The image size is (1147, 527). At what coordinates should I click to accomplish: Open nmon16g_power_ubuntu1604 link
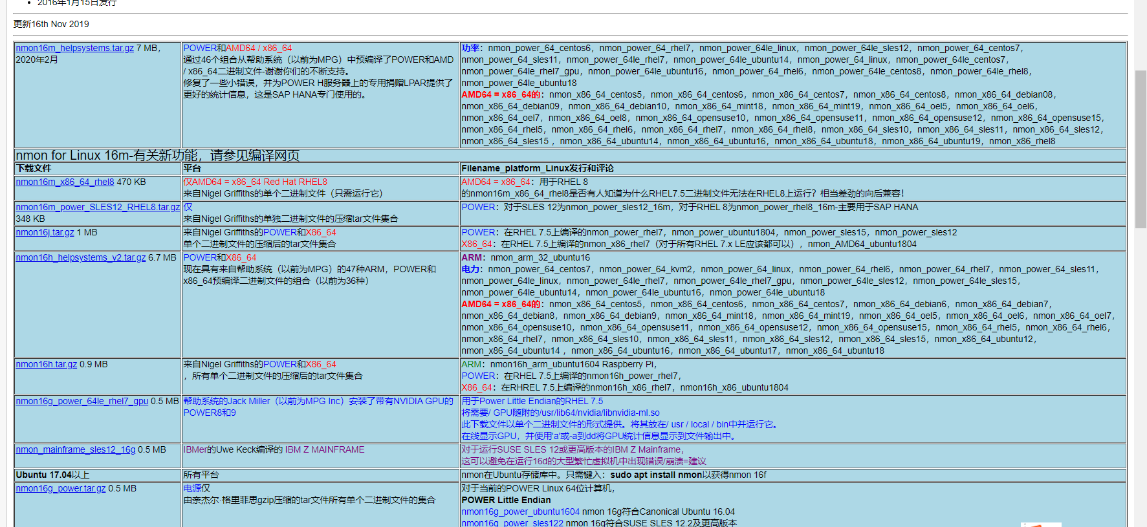(x=520, y=511)
